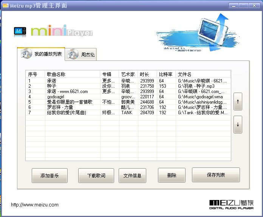Click the blue device artwork banner
The image size is (263, 217).
click(x=198, y=33)
